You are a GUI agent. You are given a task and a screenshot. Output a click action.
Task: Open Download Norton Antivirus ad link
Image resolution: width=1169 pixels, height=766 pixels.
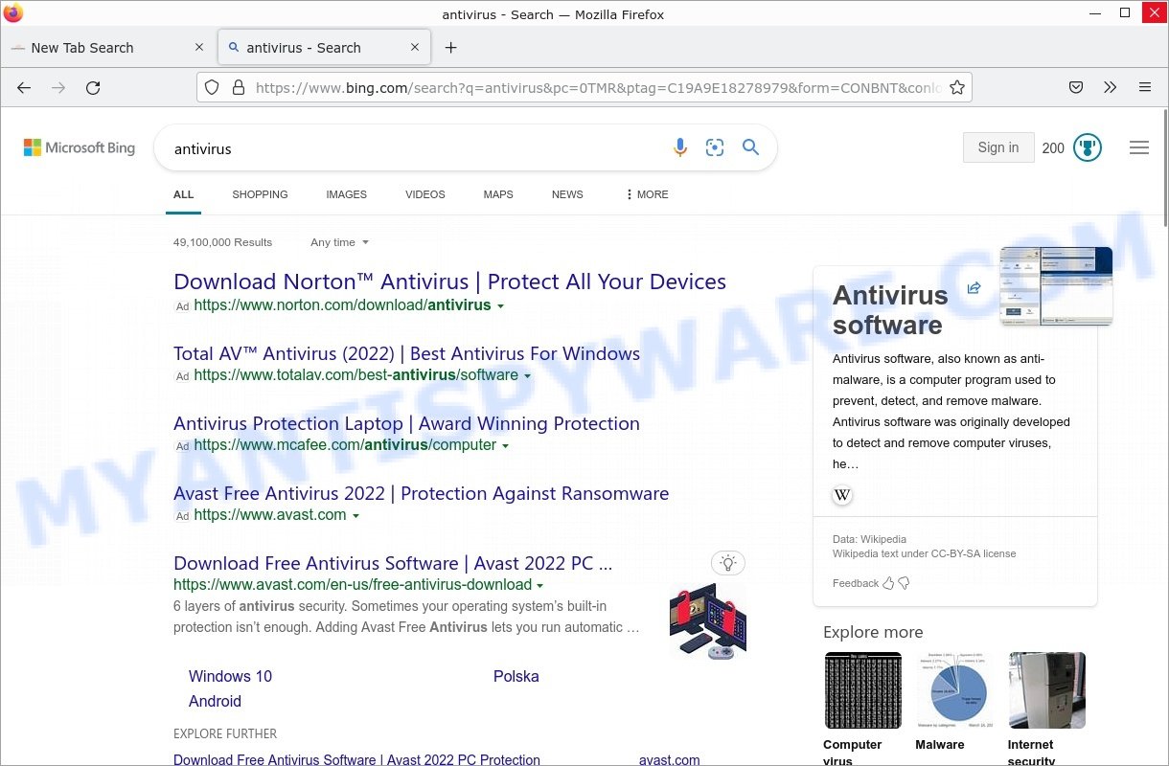click(449, 282)
